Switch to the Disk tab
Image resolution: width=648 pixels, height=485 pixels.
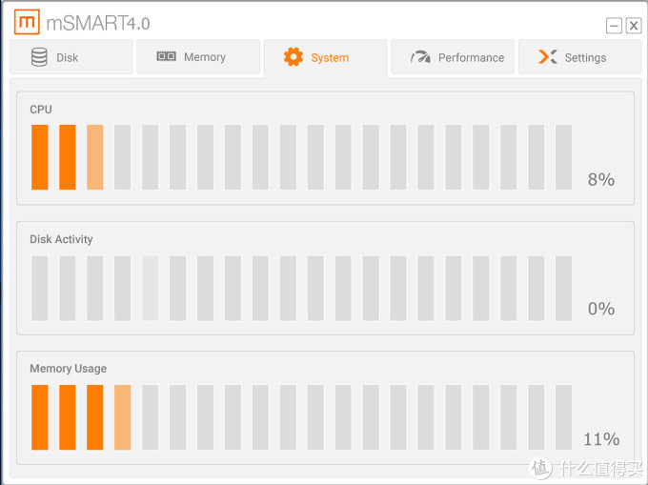(68, 57)
